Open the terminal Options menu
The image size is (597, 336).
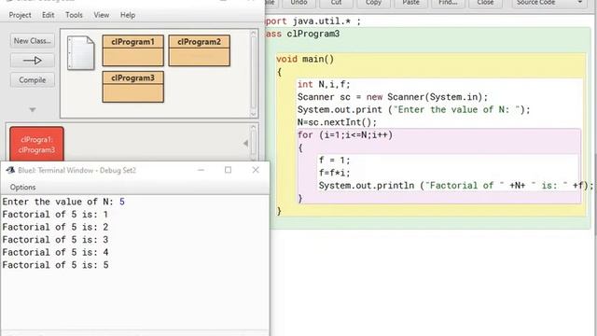(x=22, y=187)
